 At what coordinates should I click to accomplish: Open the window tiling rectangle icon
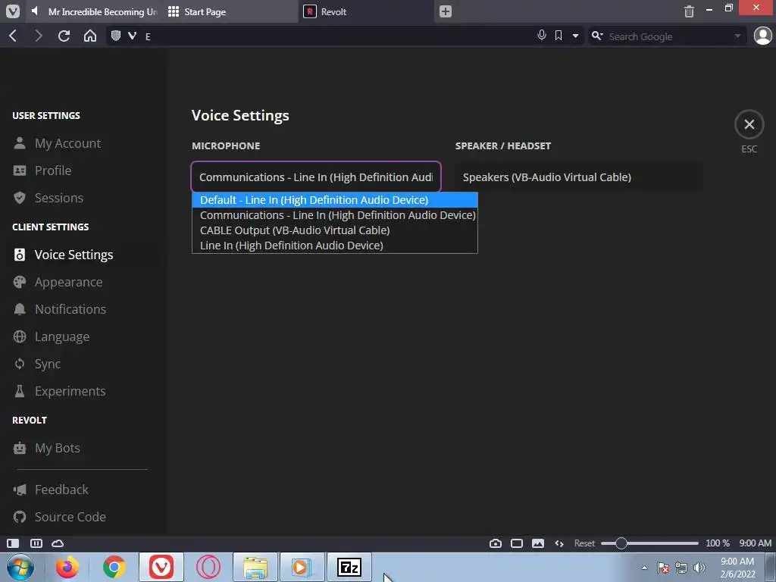tap(517, 543)
